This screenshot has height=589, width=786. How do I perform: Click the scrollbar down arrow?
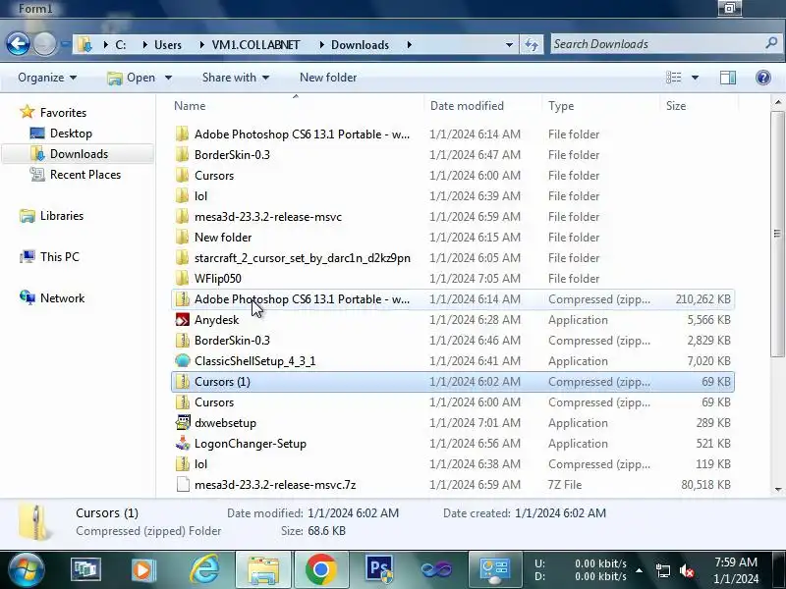click(777, 489)
